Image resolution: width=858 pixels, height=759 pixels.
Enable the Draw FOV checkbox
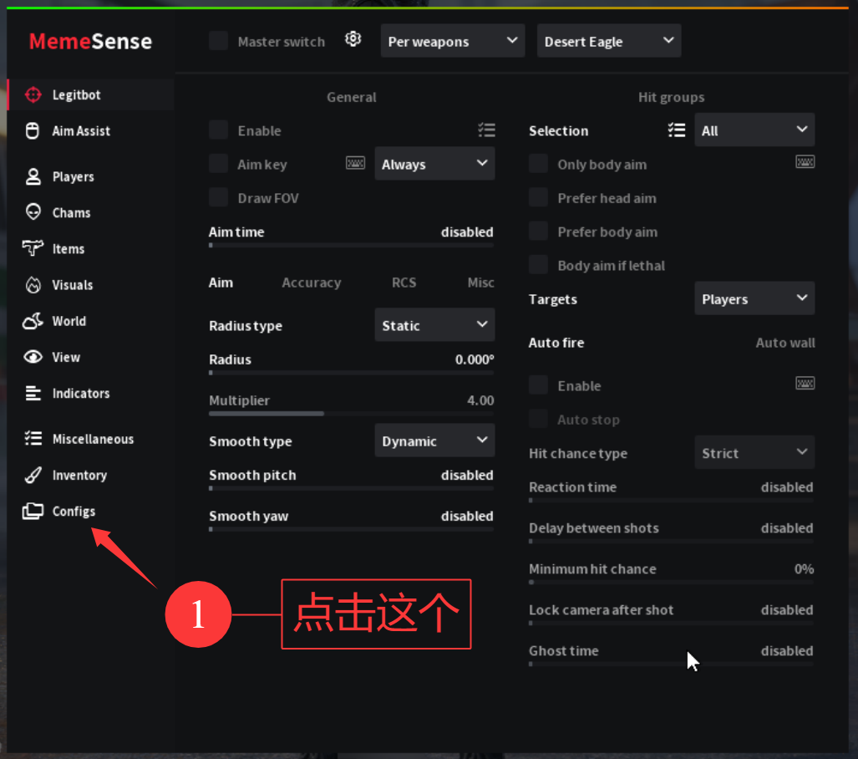tap(219, 198)
